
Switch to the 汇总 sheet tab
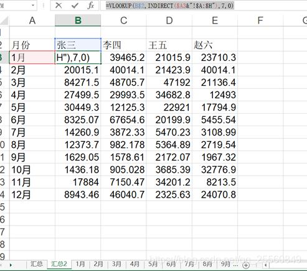coord(37,264)
